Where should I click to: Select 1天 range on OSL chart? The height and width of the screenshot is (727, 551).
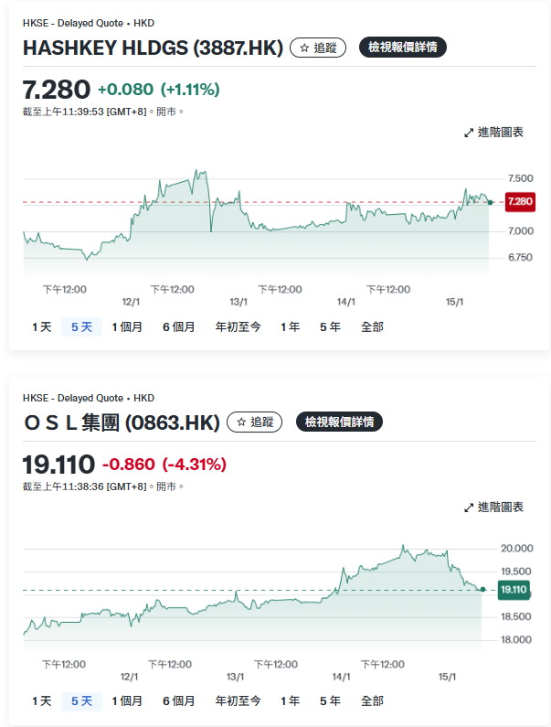click(41, 700)
